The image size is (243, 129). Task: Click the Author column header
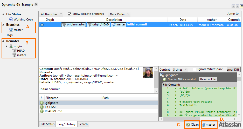tap(212, 20)
